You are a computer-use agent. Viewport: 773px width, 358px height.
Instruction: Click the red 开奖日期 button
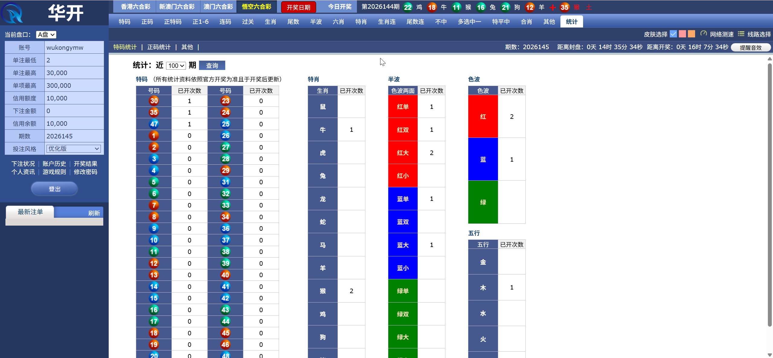point(298,7)
